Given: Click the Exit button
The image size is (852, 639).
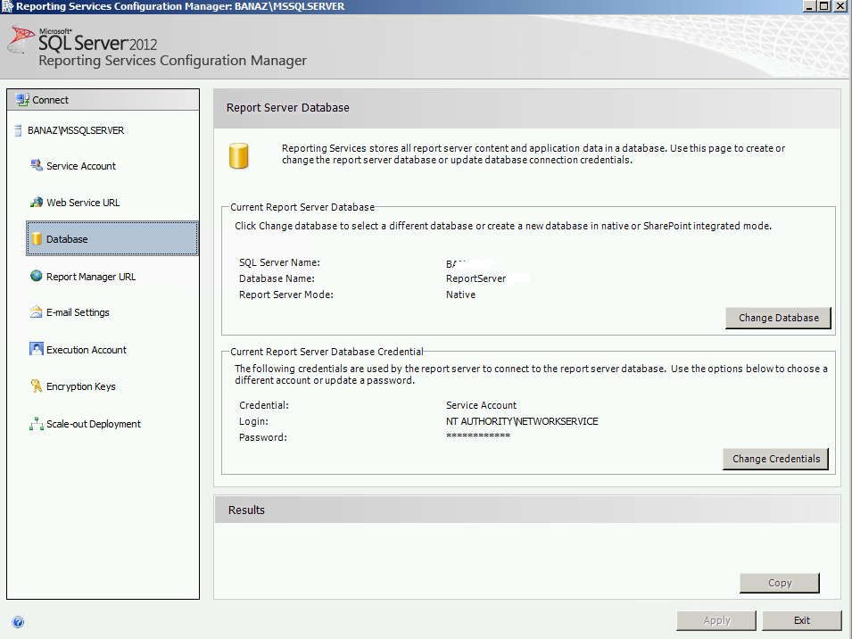Looking at the screenshot, I should click(802, 620).
